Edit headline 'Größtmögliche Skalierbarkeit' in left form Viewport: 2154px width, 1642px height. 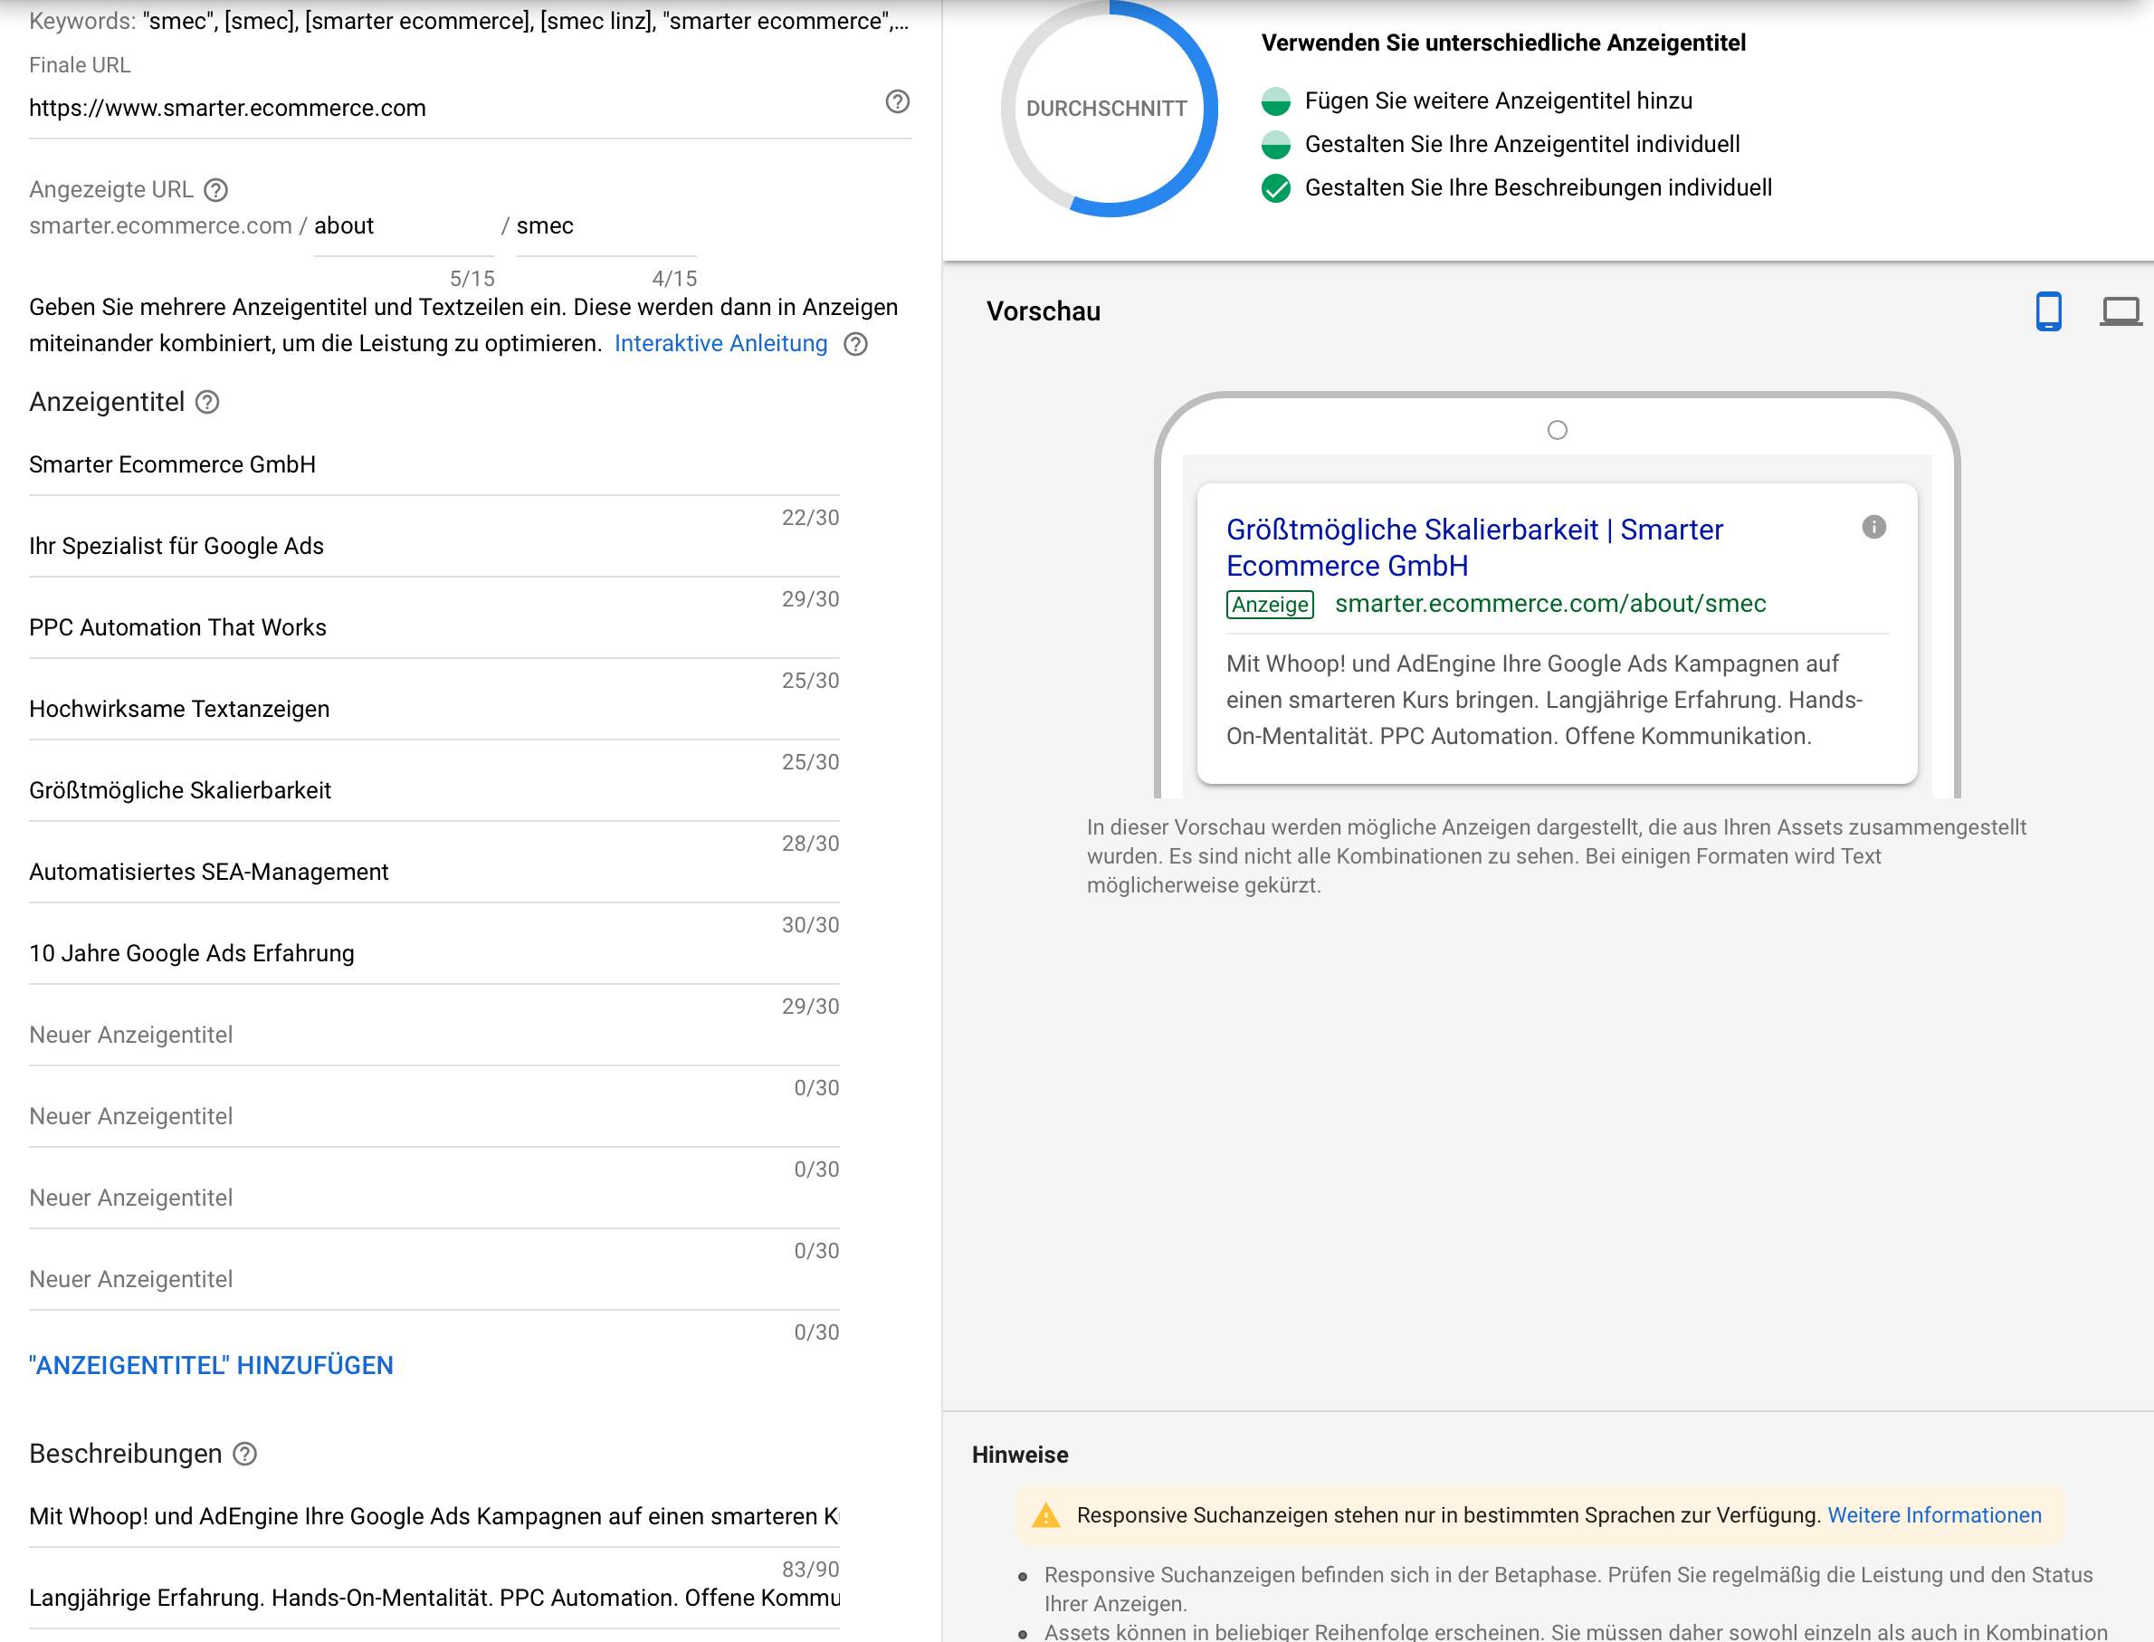[x=434, y=791]
